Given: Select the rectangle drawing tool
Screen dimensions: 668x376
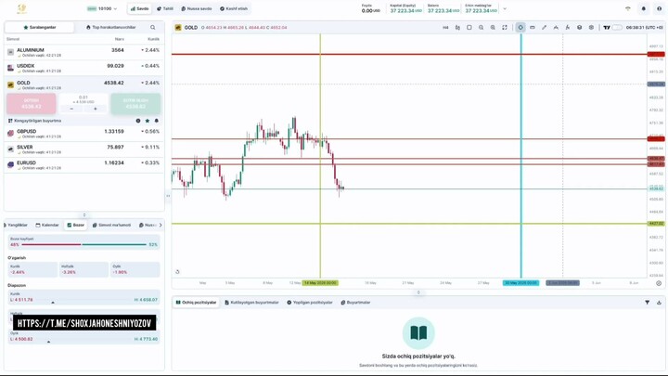Looking at the screenshot, I should point(533,27).
